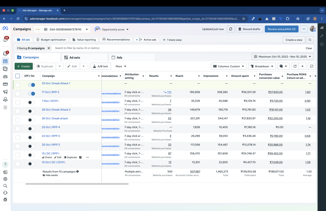This screenshot has height=211, width=326.
Task: Open the Breakdown dropdown
Action: 262,66
